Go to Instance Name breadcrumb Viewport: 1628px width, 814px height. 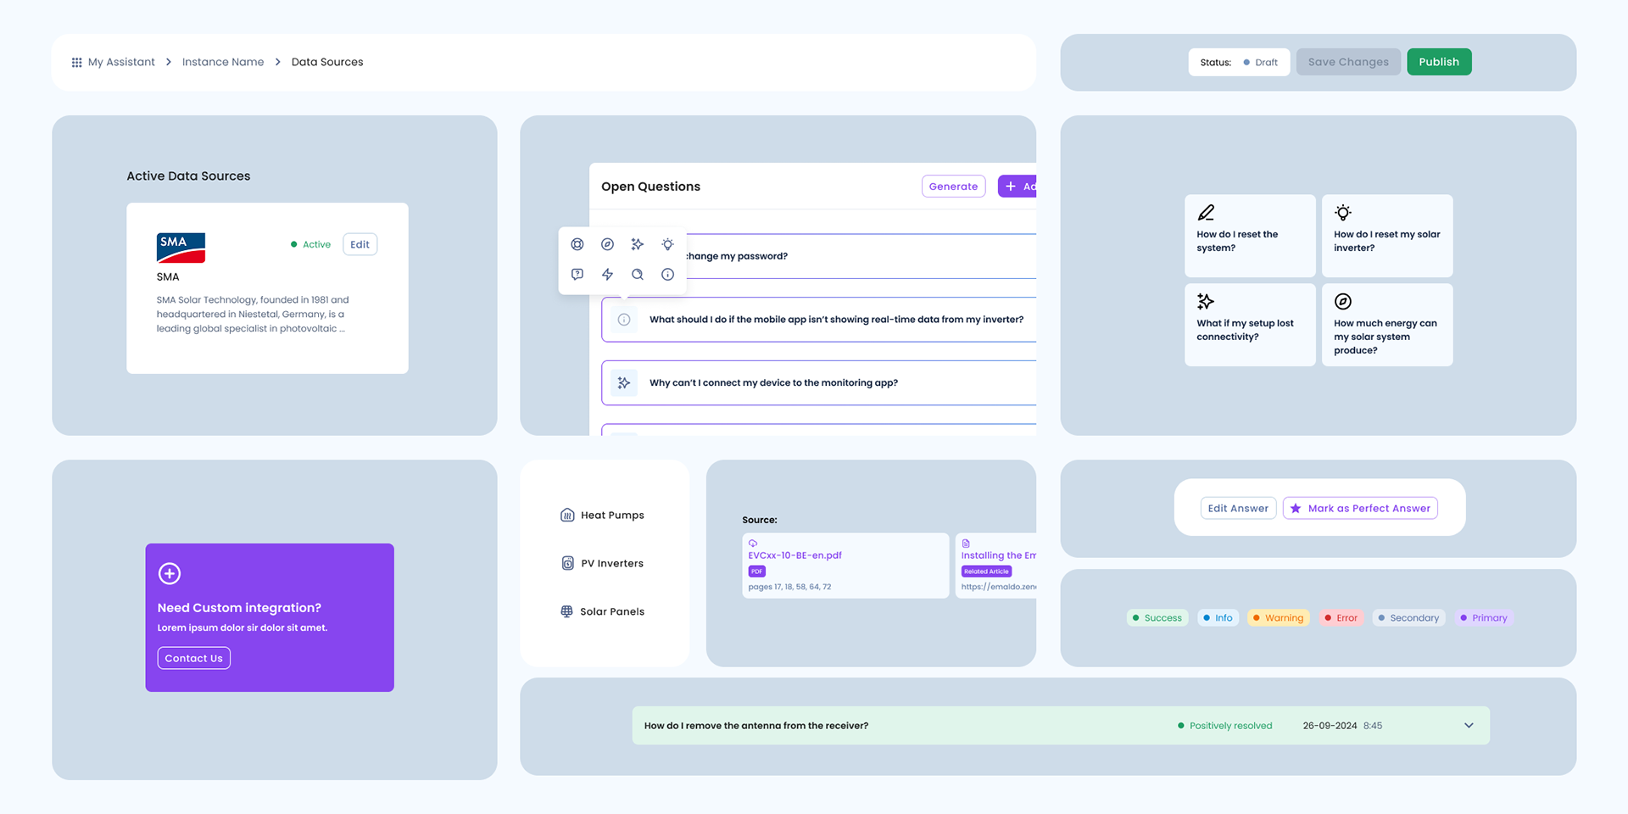(223, 62)
